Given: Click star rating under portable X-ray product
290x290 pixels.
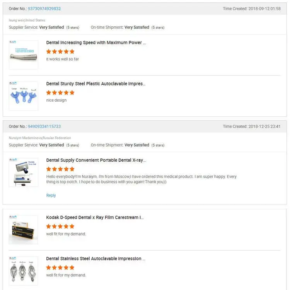Looking at the screenshot, I should pos(60,169).
